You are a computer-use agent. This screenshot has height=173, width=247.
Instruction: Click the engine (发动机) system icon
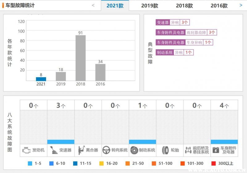[26, 150]
